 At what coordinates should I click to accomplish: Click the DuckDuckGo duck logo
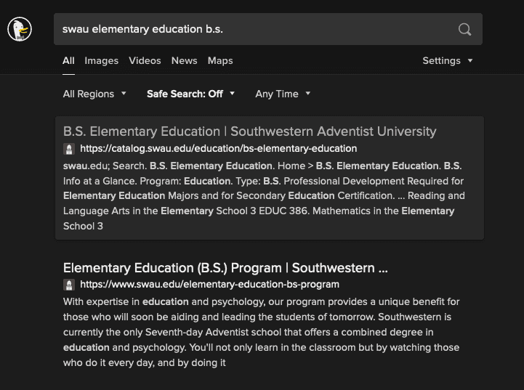20,29
